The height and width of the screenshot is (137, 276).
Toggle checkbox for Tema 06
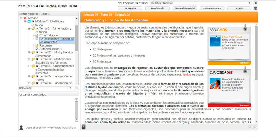point(37,83)
